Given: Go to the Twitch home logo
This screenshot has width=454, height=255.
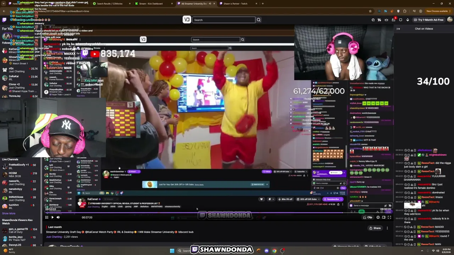Looking at the screenshot, I should click(x=4, y=20).
